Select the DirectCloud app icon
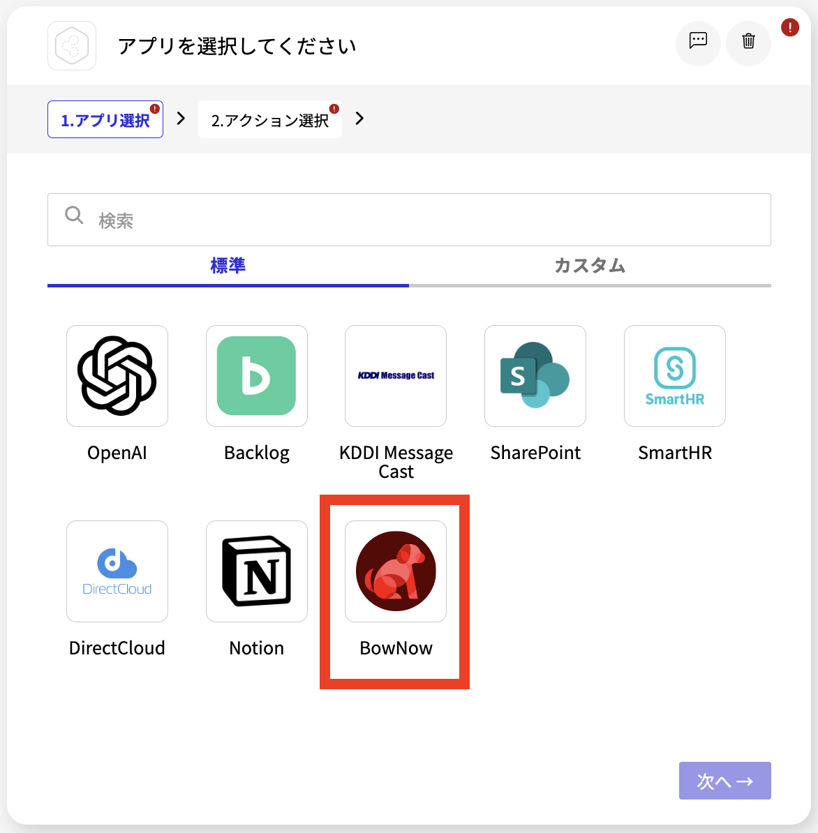This screenshot has width=818, height=833. (117, 571)
